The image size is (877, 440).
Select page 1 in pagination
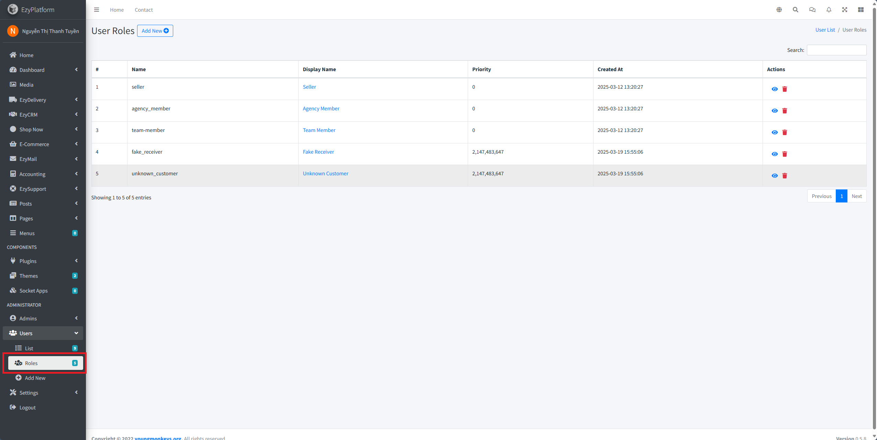coord(842,196)
